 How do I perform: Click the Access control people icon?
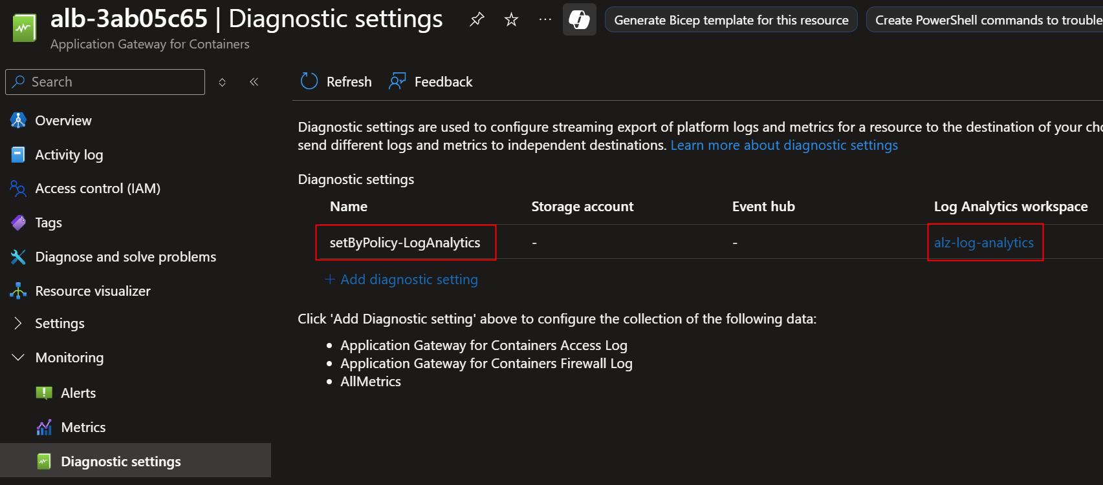(x=18, y=189)
